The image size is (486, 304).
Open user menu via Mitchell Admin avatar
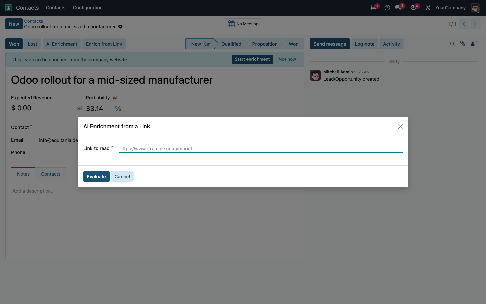(475, 8)
